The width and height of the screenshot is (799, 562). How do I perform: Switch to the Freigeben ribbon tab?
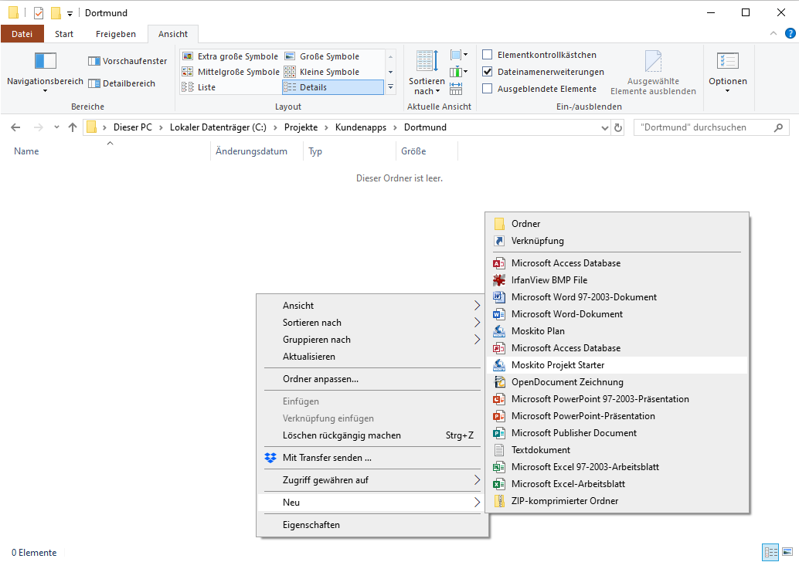[116, 34]
